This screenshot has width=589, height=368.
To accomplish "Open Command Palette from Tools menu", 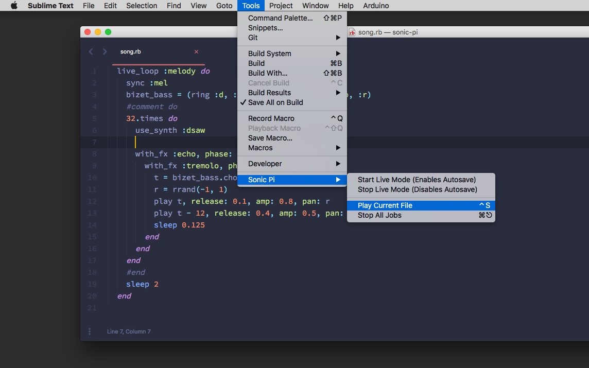I will (292, 18).
